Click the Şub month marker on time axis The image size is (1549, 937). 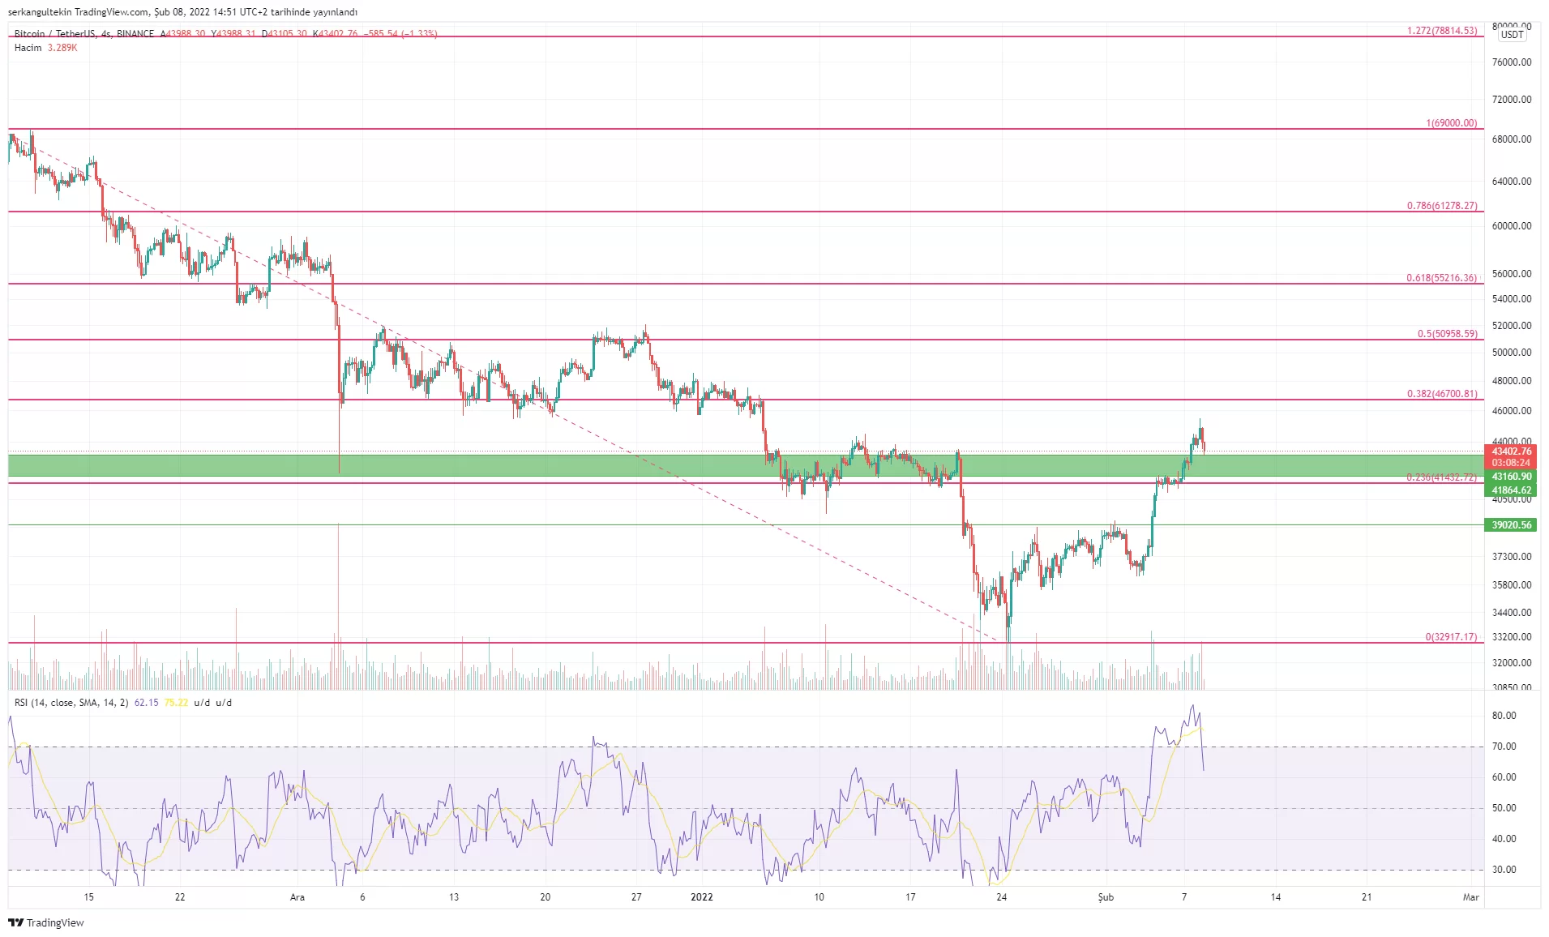[1106, 897]
